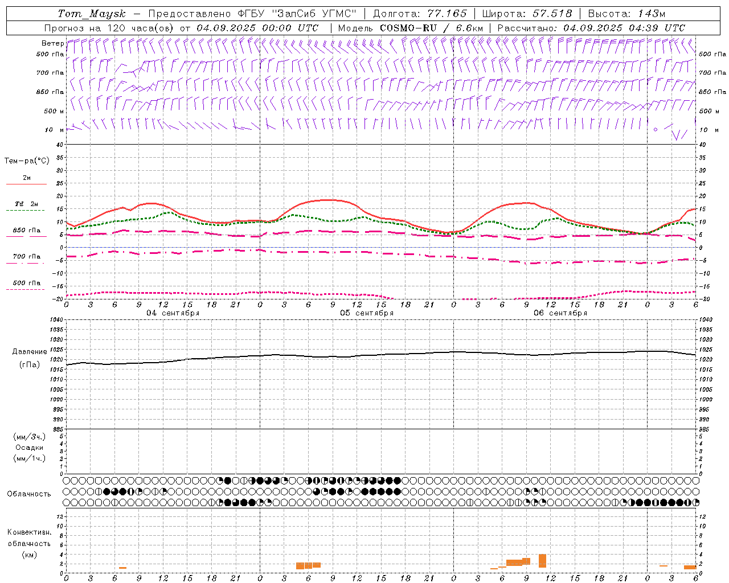Screen dimensions: 729x583
Task: Click the (мм/1ч.) precipitation unit label
Action: 29,458
